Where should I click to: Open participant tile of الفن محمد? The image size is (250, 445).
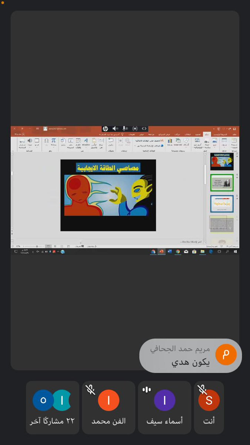click(109, 407)
